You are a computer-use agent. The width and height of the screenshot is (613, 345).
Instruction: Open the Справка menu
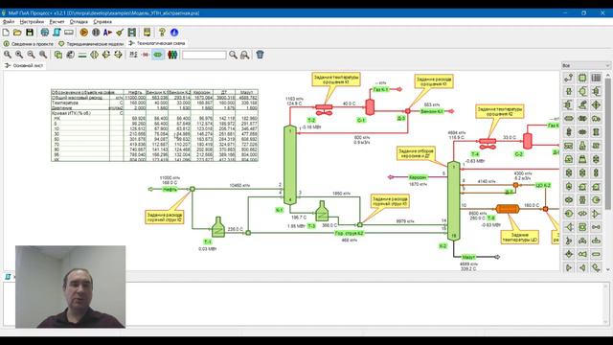(x=102, y=22)
